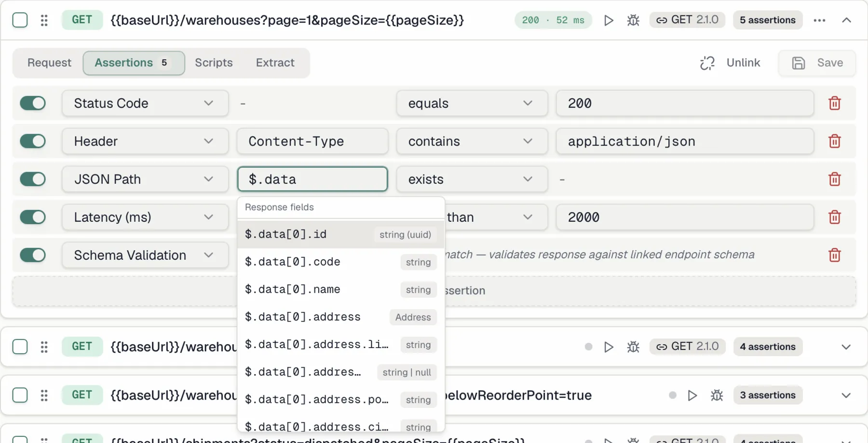Delete the Latency assertion

835,217
